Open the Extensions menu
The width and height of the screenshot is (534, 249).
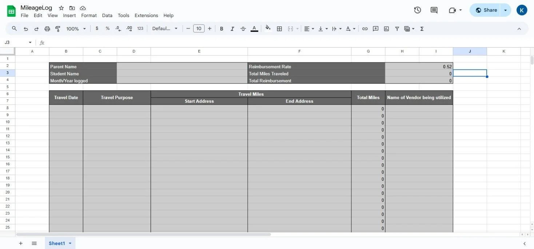tap(146, 16)
